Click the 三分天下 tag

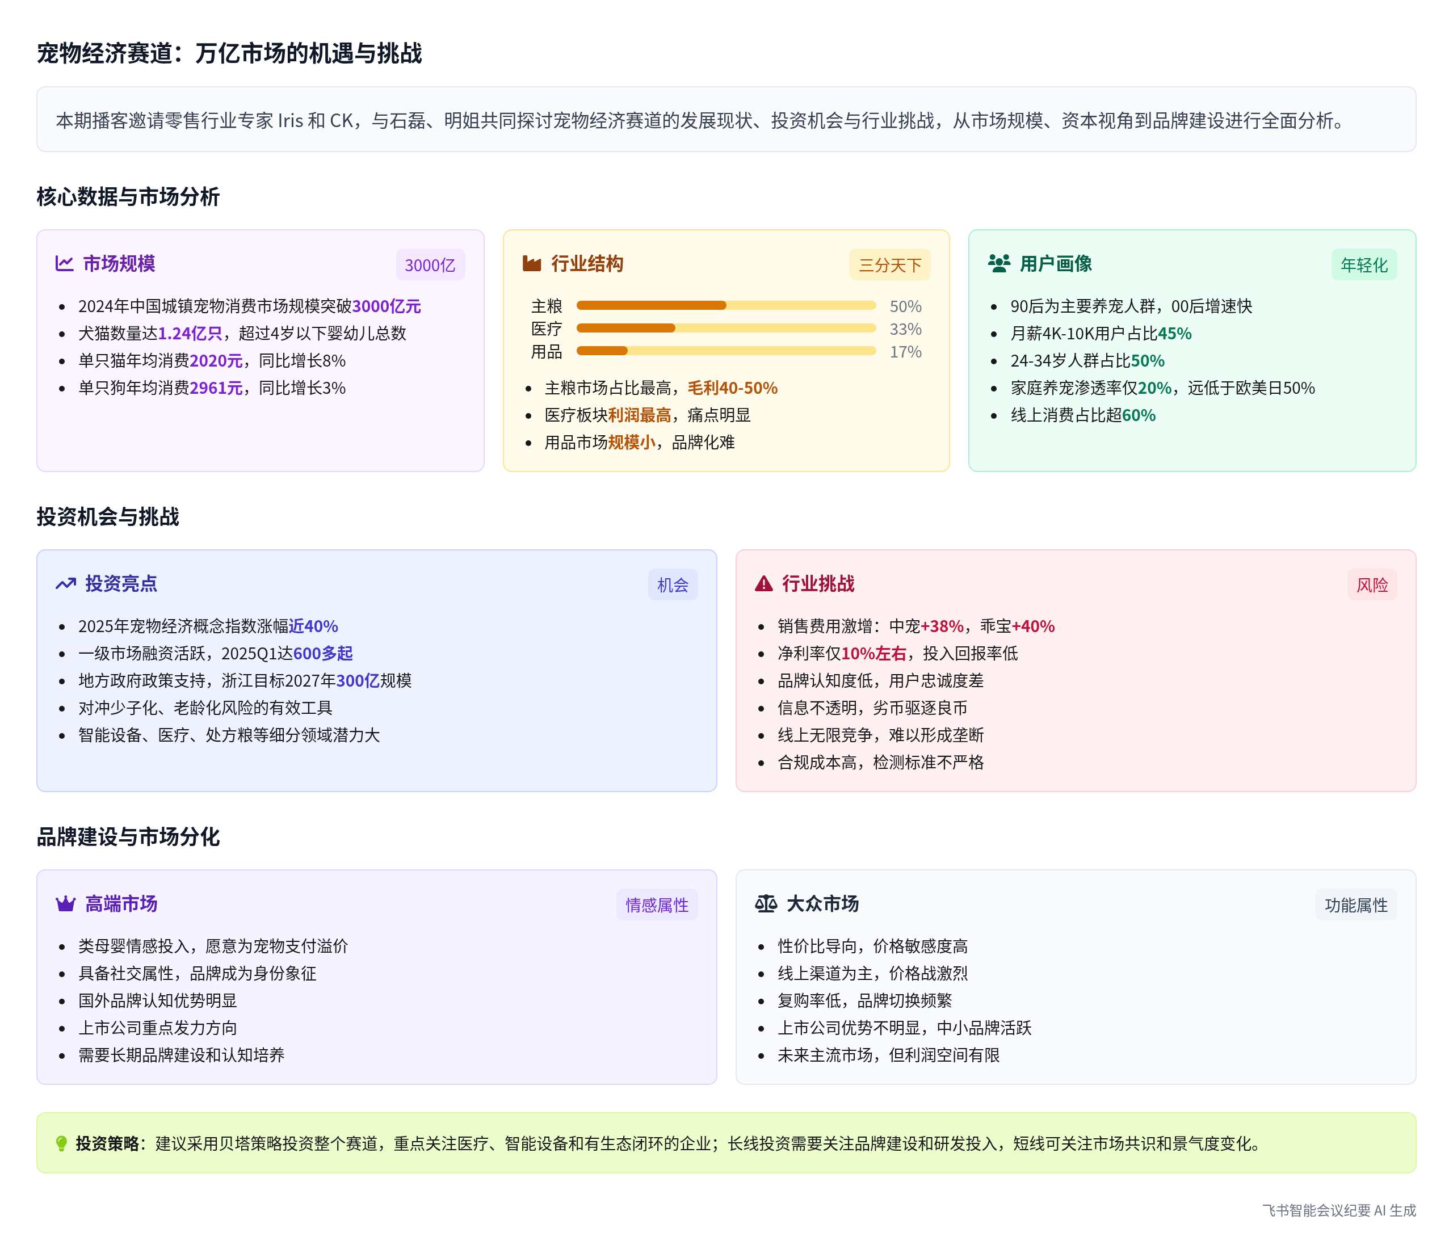coord(889,265)
